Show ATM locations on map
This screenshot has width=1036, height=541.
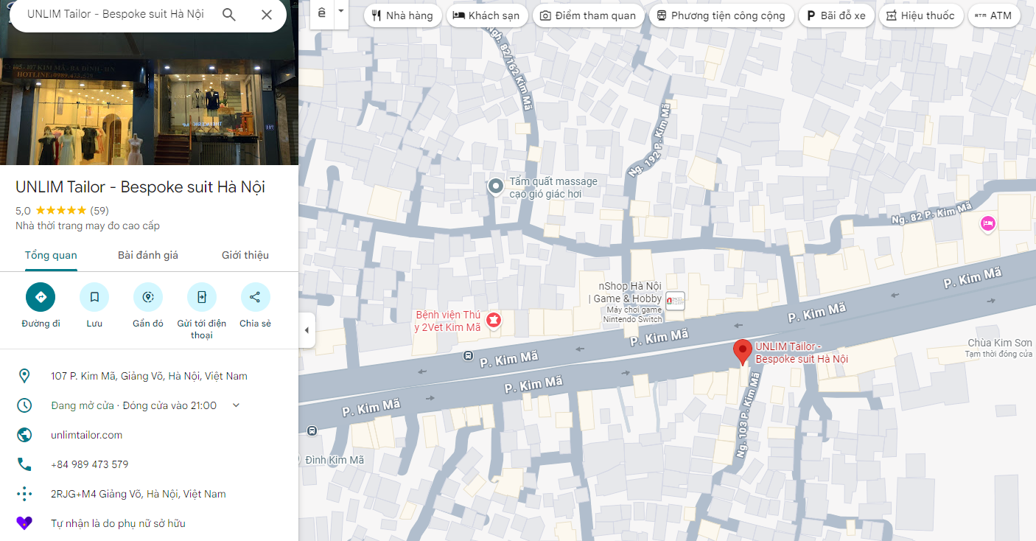[993, 15]
